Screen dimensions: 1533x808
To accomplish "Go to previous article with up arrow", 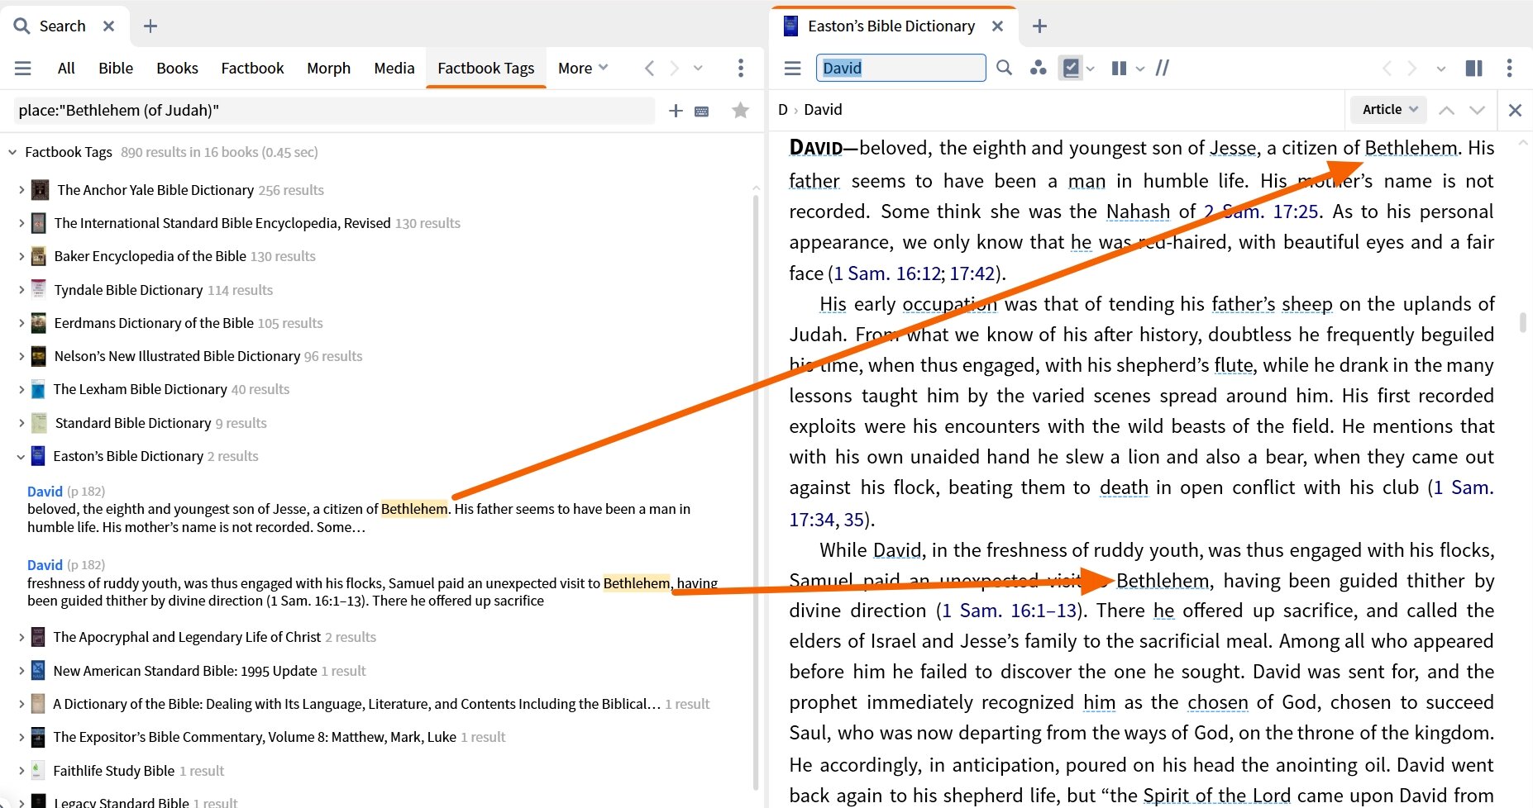I will pos(1446,110).
